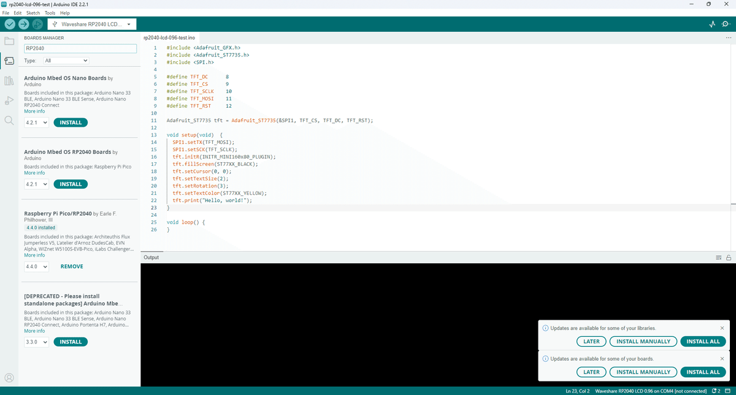Open version 4.4.0 dropdown for Raspberry Pi Pico
Image resolution: width=736 pixels, height=395 pixels.
[36, 267]
